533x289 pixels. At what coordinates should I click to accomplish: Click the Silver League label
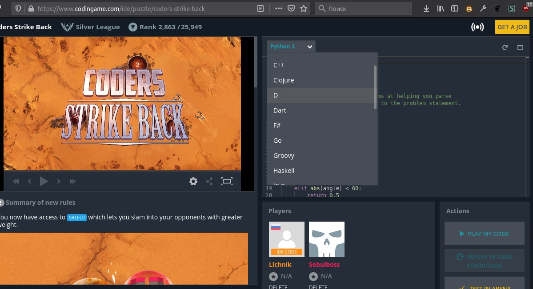[x=98, y=27]
